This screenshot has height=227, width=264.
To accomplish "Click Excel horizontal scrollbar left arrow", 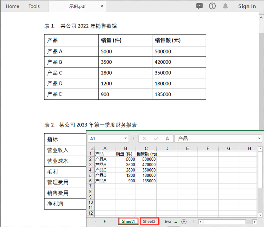I will [200, 222].
